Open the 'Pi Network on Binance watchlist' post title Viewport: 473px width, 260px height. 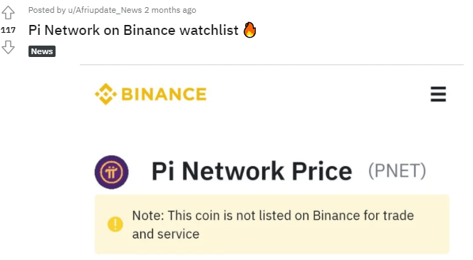click(133, 30)
